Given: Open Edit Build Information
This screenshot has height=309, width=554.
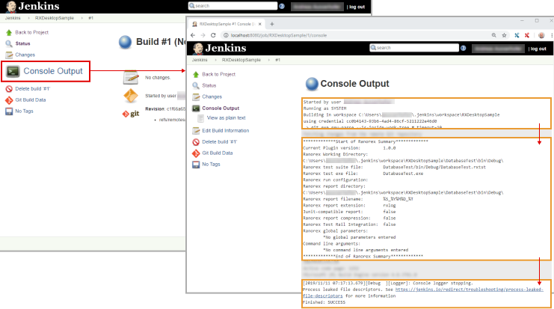Looking at the screenshot, I should click(x=226, y=131).
